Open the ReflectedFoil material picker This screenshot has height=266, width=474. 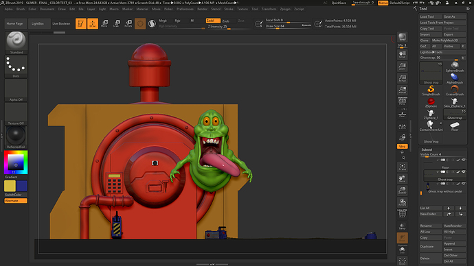16,137
